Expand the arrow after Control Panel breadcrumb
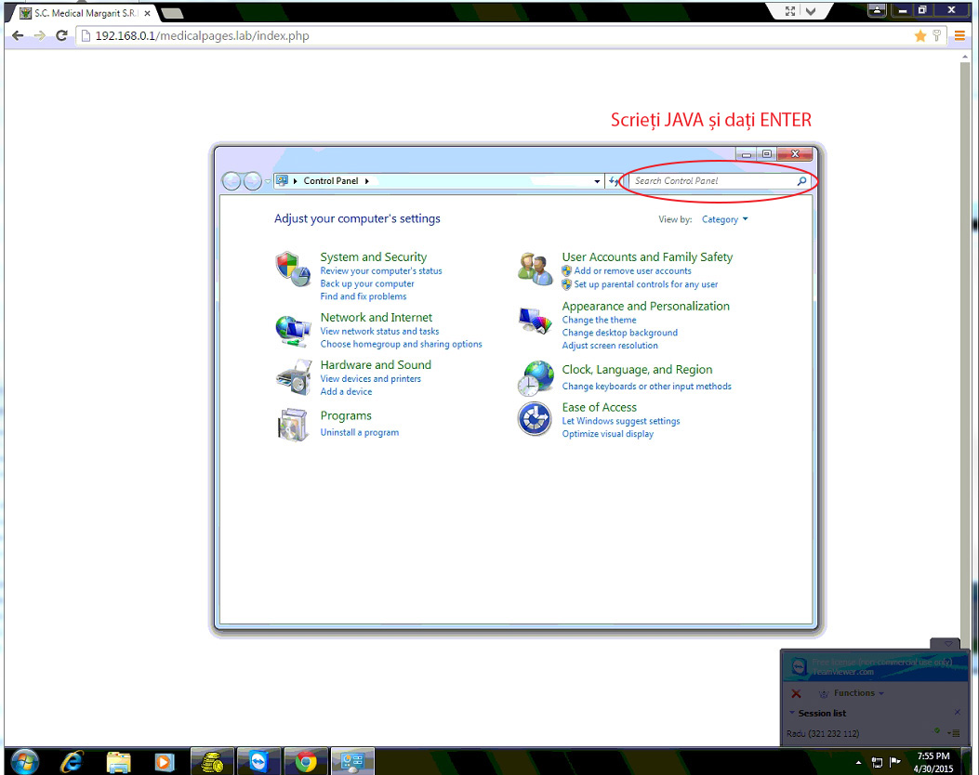Image resolution: width=979 pixels, height=775 pixels. (x=367, y=181)
